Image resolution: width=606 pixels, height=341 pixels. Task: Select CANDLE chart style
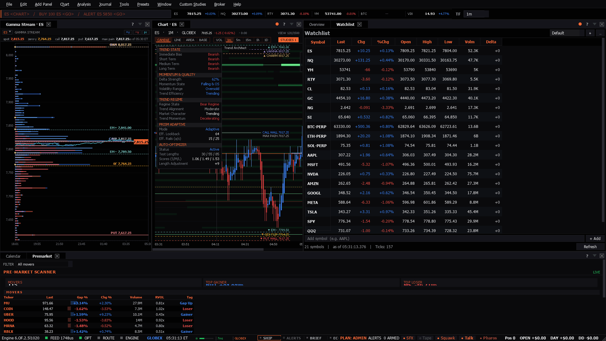pyautogui.click(x=163, y=40)
